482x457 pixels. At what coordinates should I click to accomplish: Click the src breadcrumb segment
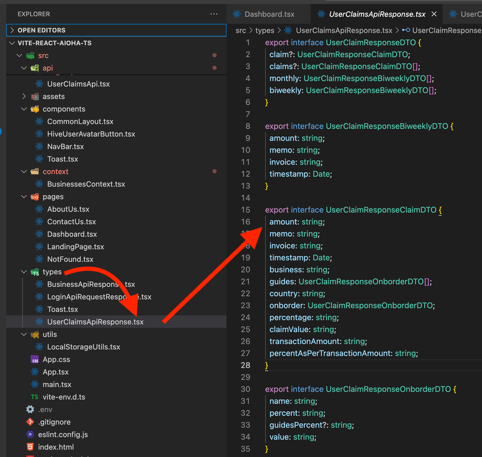241,31
